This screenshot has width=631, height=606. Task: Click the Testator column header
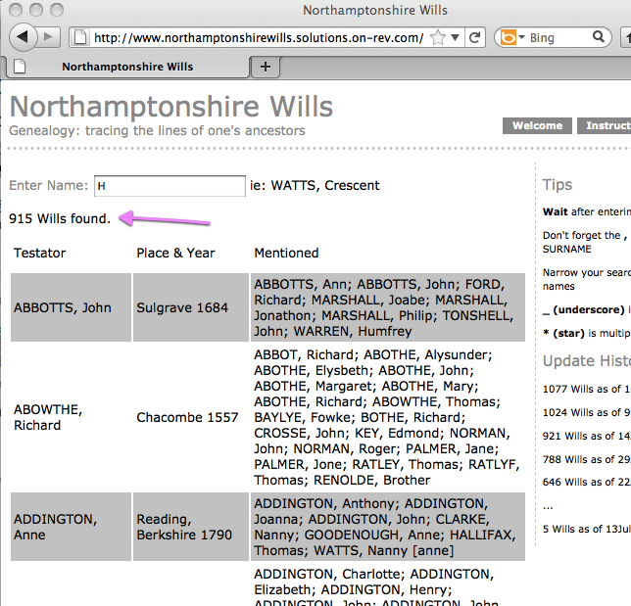(x=40, y=253)
